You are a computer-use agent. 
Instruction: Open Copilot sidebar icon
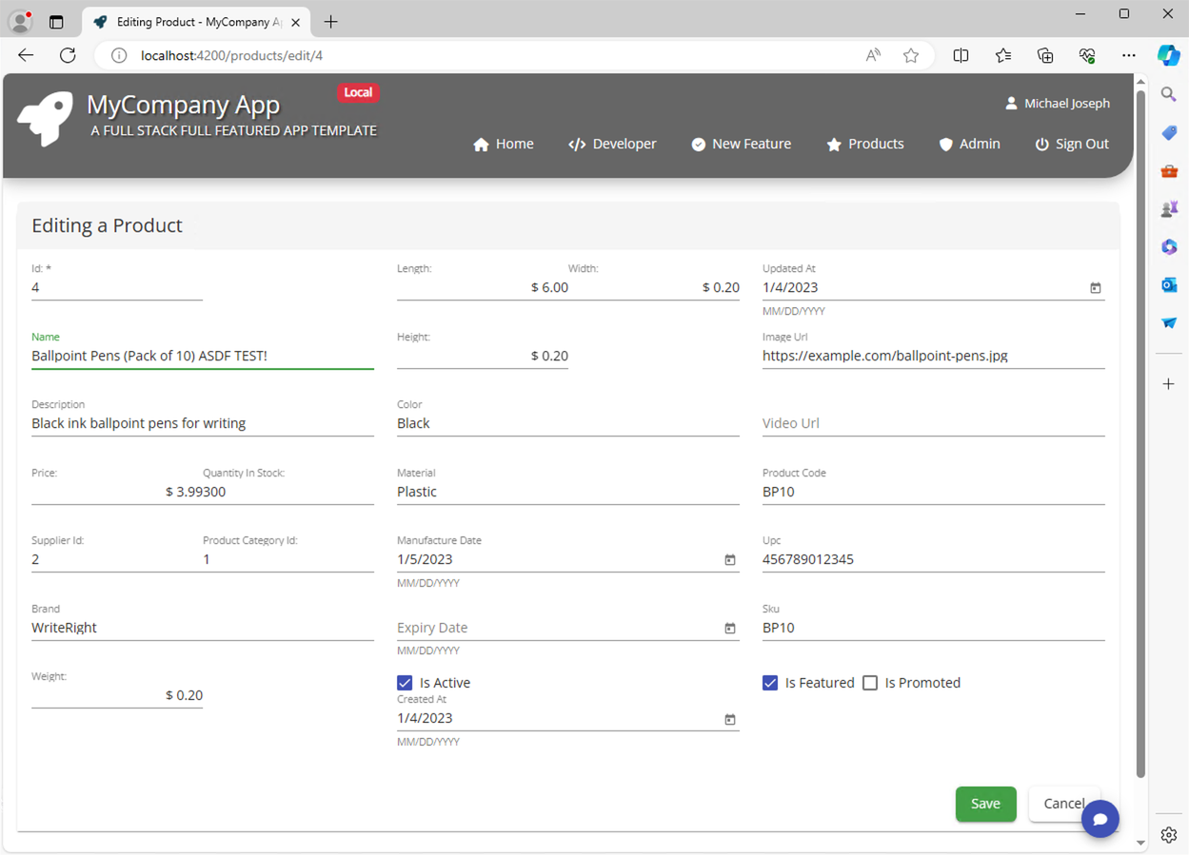1169,55
